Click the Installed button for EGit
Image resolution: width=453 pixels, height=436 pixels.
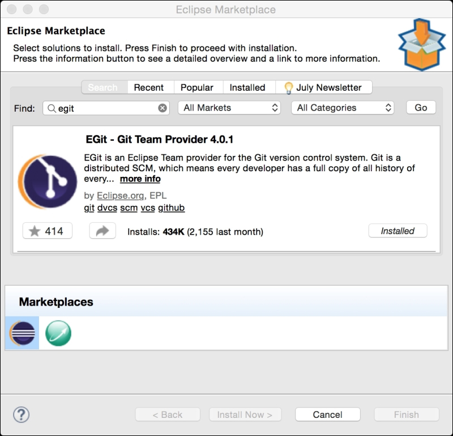click(398, 231)
